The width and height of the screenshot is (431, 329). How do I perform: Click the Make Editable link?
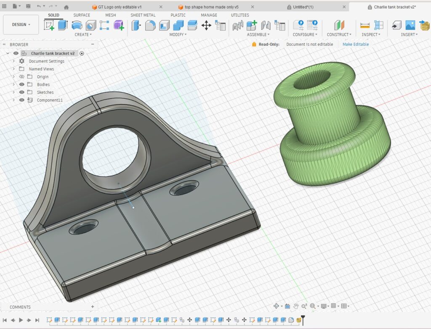coord(355,44)
